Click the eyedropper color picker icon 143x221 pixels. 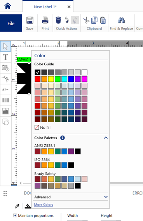coord(17,206)
